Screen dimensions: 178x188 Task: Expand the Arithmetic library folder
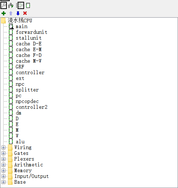click(x=4, y=165)
